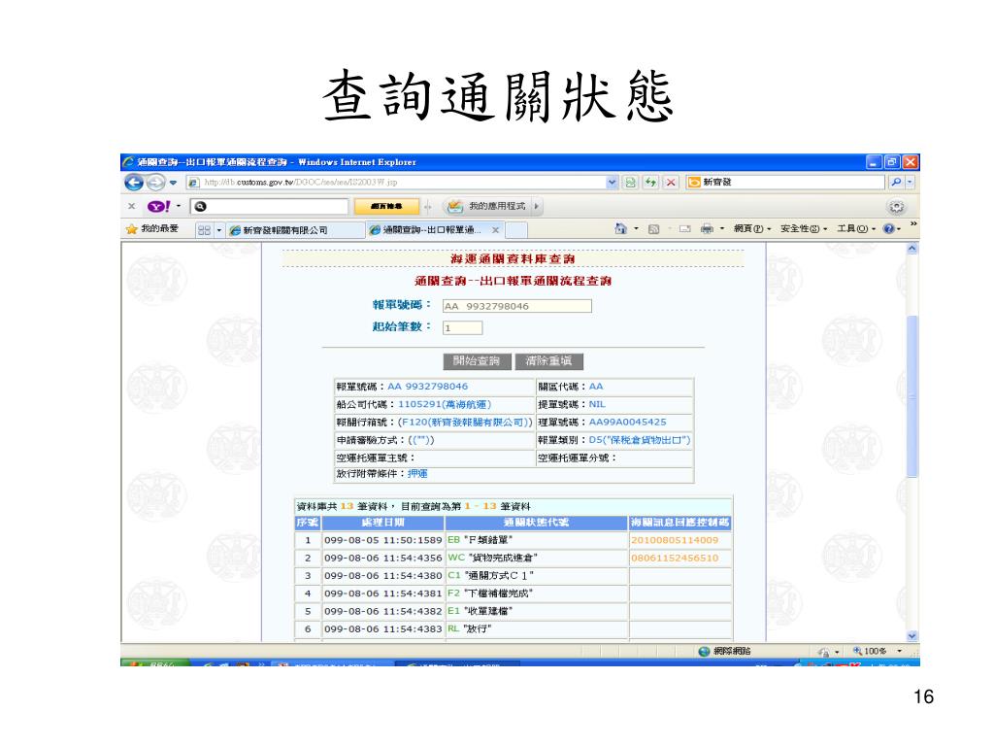Viewport: 994px width, 746px height.
Task: Click the 報單號碼 input field
Action: 516,306
